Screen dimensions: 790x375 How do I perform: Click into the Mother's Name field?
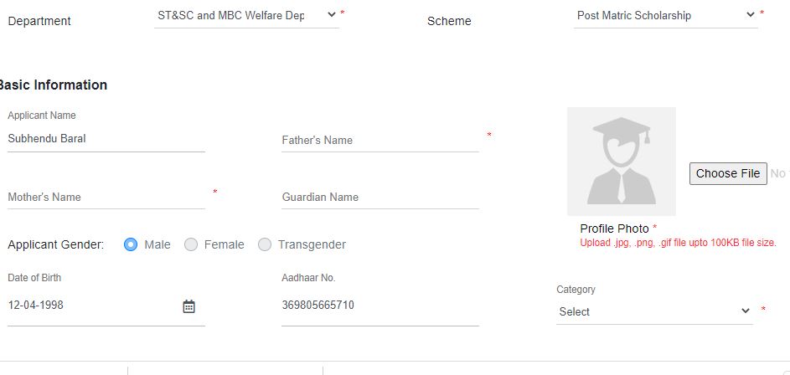pyautogui.click(x=106, y=197)
